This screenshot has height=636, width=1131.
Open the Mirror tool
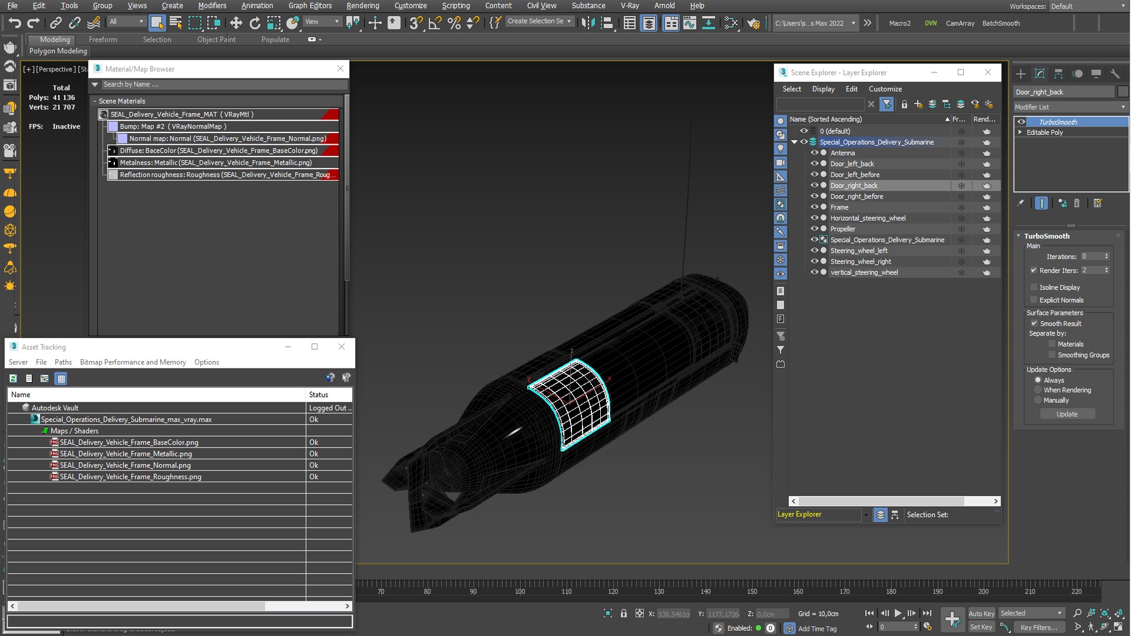pos(587,23)
